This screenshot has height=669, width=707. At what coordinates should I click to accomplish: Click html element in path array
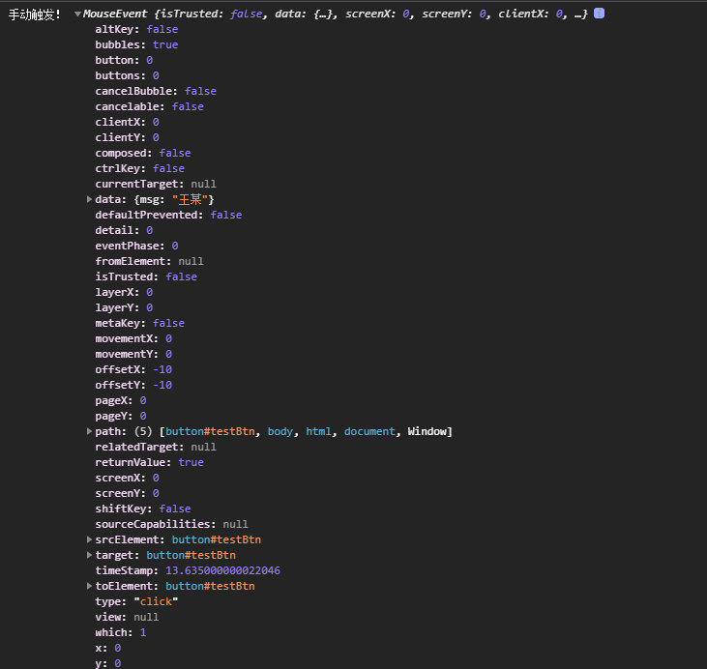(x=318, y=431)
